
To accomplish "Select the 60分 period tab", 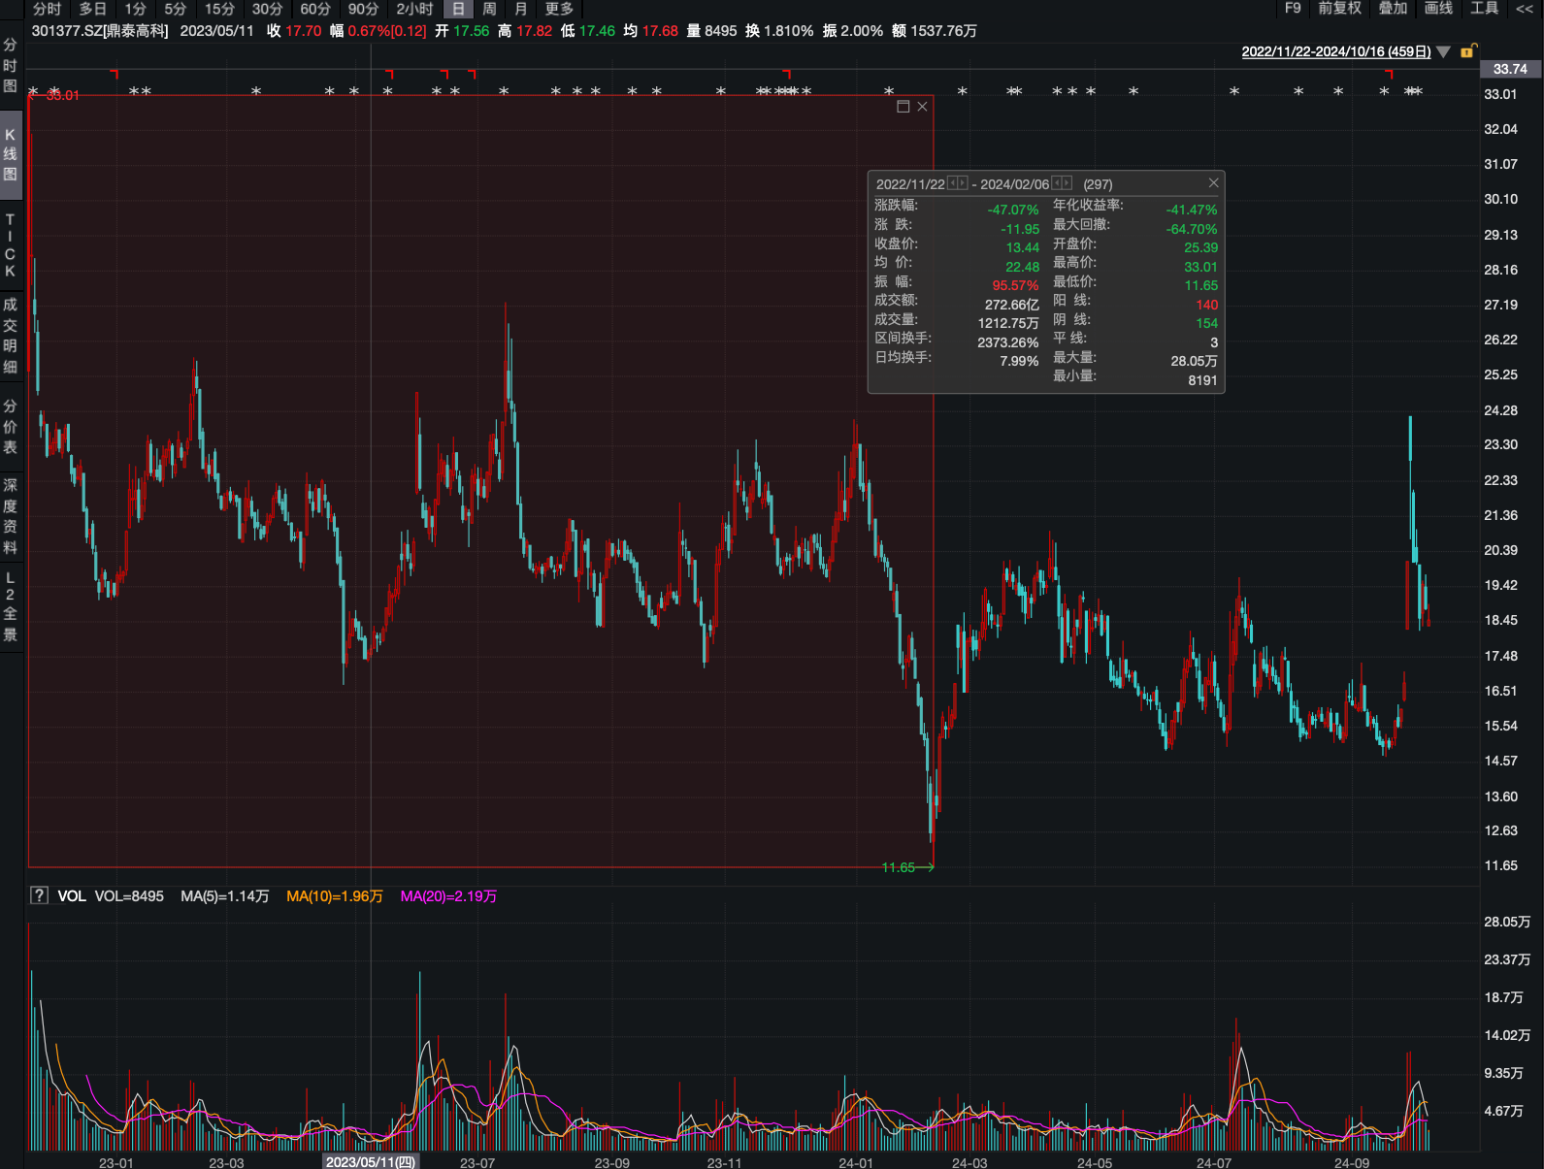I will point(314,9).
